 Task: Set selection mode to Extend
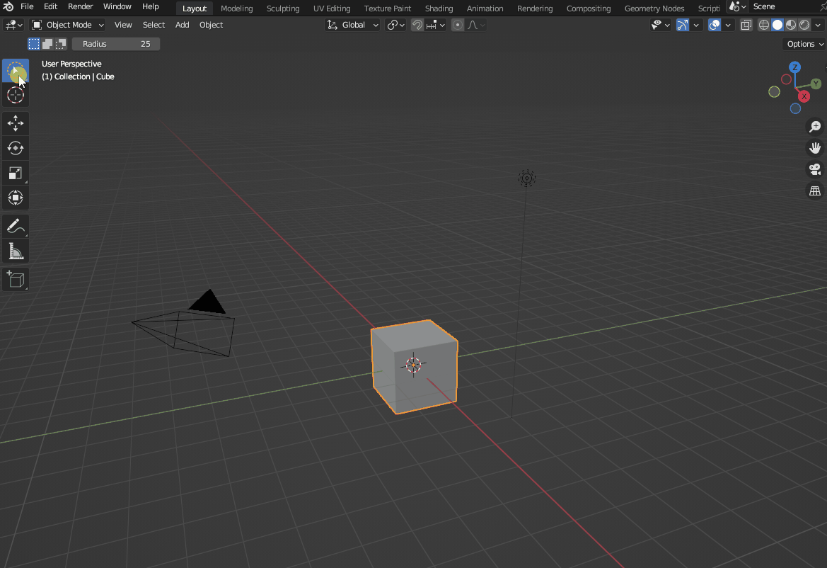click(47, 44)
